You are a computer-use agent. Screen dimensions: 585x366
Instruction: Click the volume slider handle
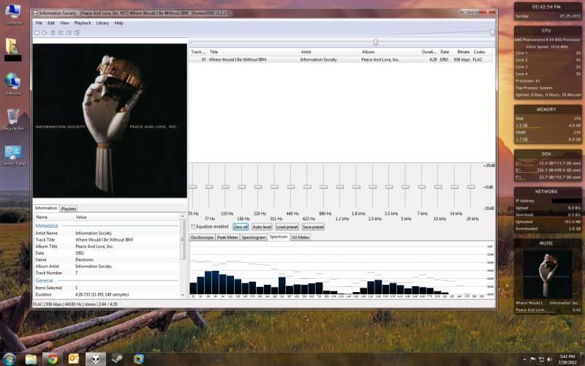pyautogui.click(x=492, y=32)
